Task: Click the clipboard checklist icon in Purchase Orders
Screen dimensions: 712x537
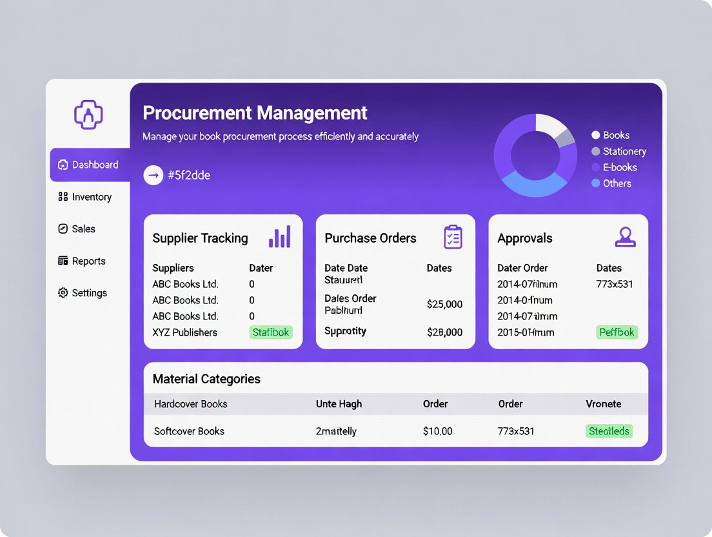Action: coord(453,237)
